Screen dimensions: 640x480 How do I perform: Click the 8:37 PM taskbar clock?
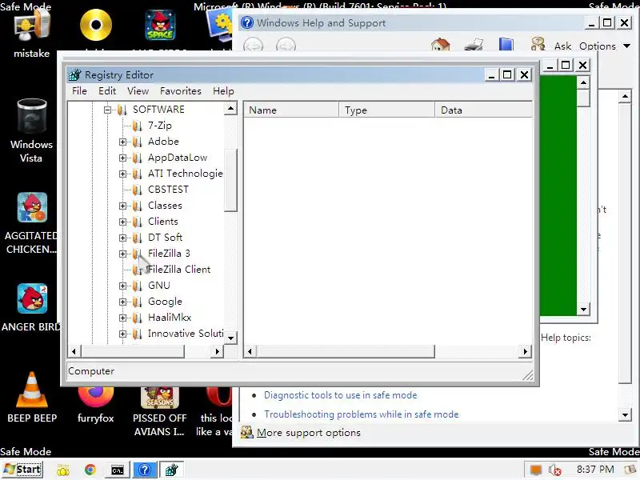click(x=595, y=470)
